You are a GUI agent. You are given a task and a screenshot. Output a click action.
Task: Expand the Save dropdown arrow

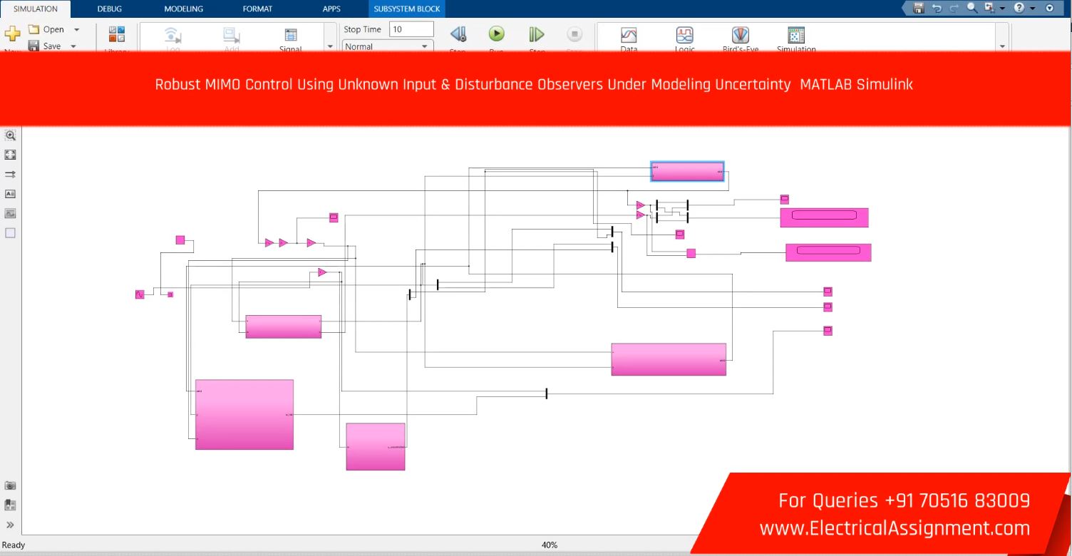coord(73,46)
